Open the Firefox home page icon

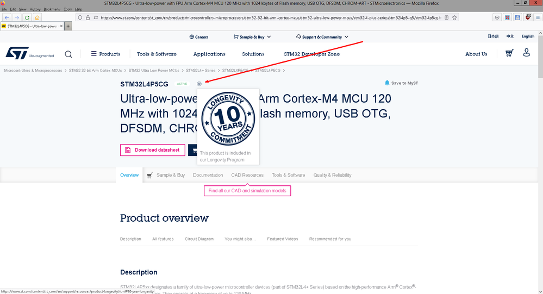(37, 17)
